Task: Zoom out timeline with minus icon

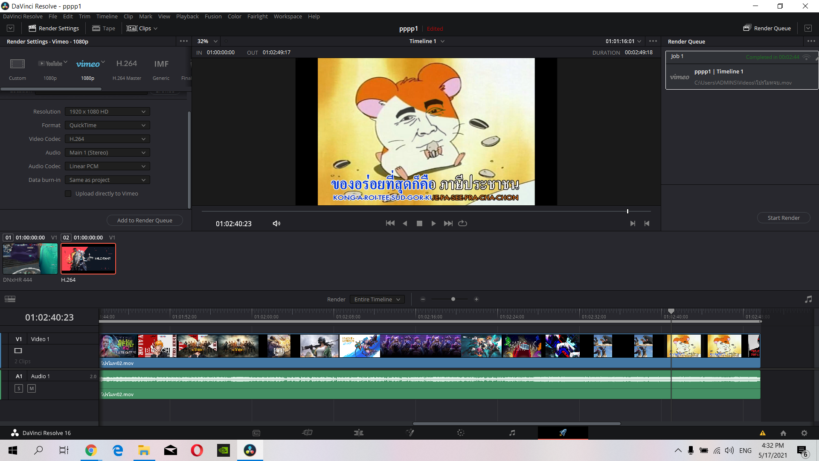Action: pyautogui.click(x=423, y=299)
